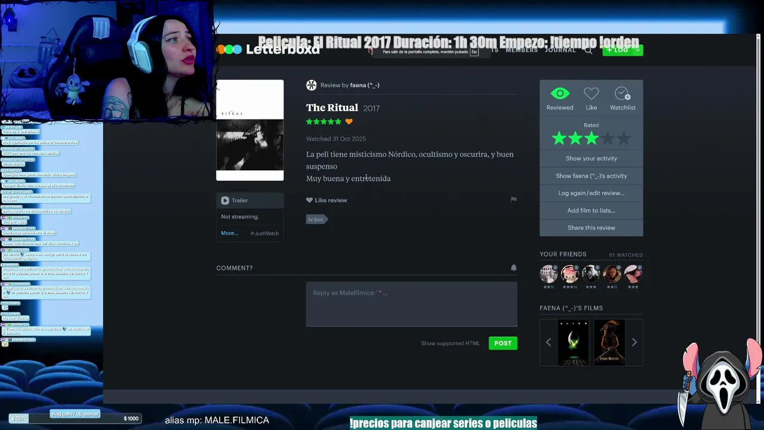Open FAENA (^_-)'S FILMS heading link
The height and width of the screenshot is (430, 764).
coord(571,308)
